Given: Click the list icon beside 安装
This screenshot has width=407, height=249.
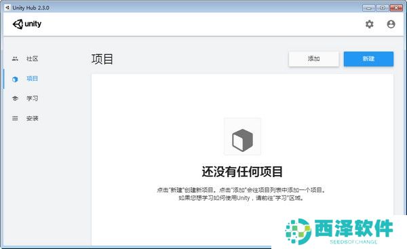Looking at the screenshot, I should 15,119.
